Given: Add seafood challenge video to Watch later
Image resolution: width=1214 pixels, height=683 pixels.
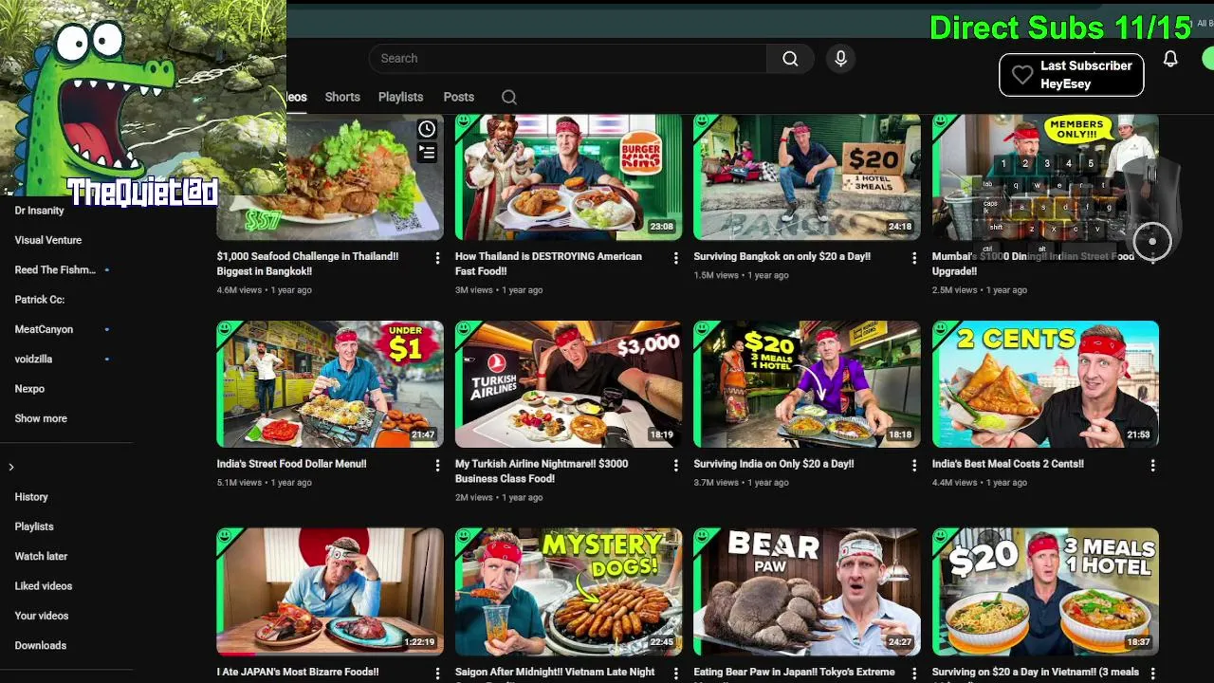Looking at the screenshot, I should [427, 129].
